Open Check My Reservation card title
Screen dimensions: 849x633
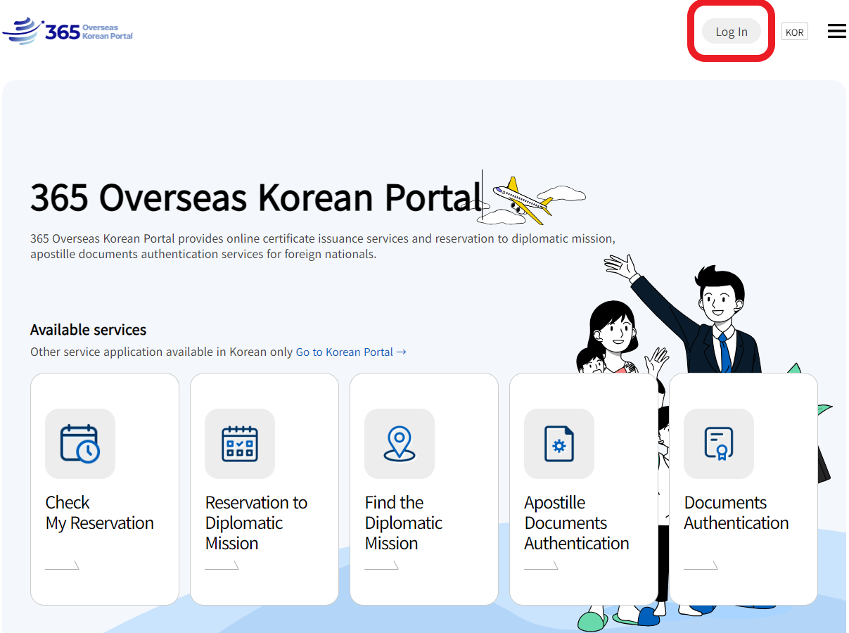[x=99, y=513]
